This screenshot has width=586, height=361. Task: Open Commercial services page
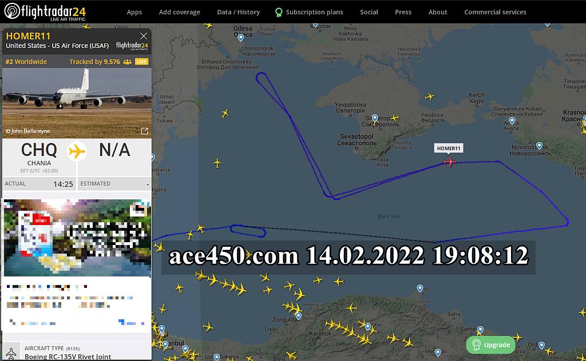coord(495,12)
